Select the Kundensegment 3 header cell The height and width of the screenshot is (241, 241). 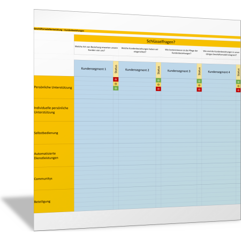click(179, 71)
